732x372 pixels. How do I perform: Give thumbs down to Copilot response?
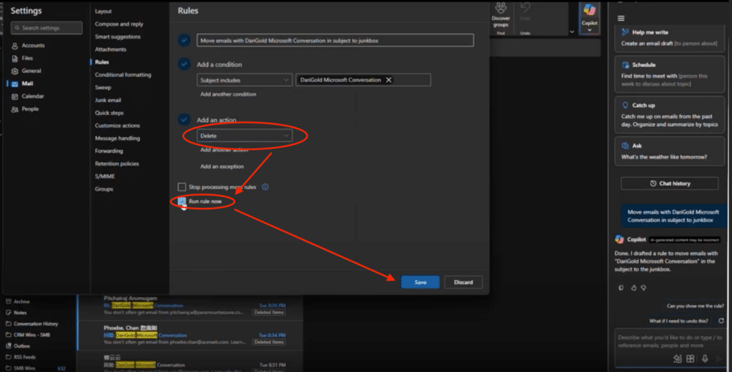(643, 288)
